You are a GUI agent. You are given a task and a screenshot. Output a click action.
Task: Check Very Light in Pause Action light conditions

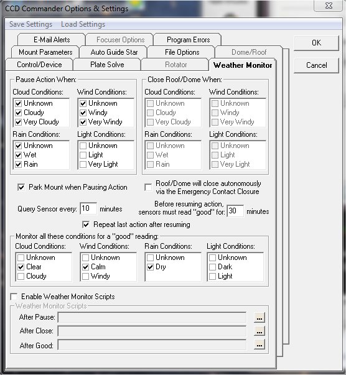click(83, 165)
